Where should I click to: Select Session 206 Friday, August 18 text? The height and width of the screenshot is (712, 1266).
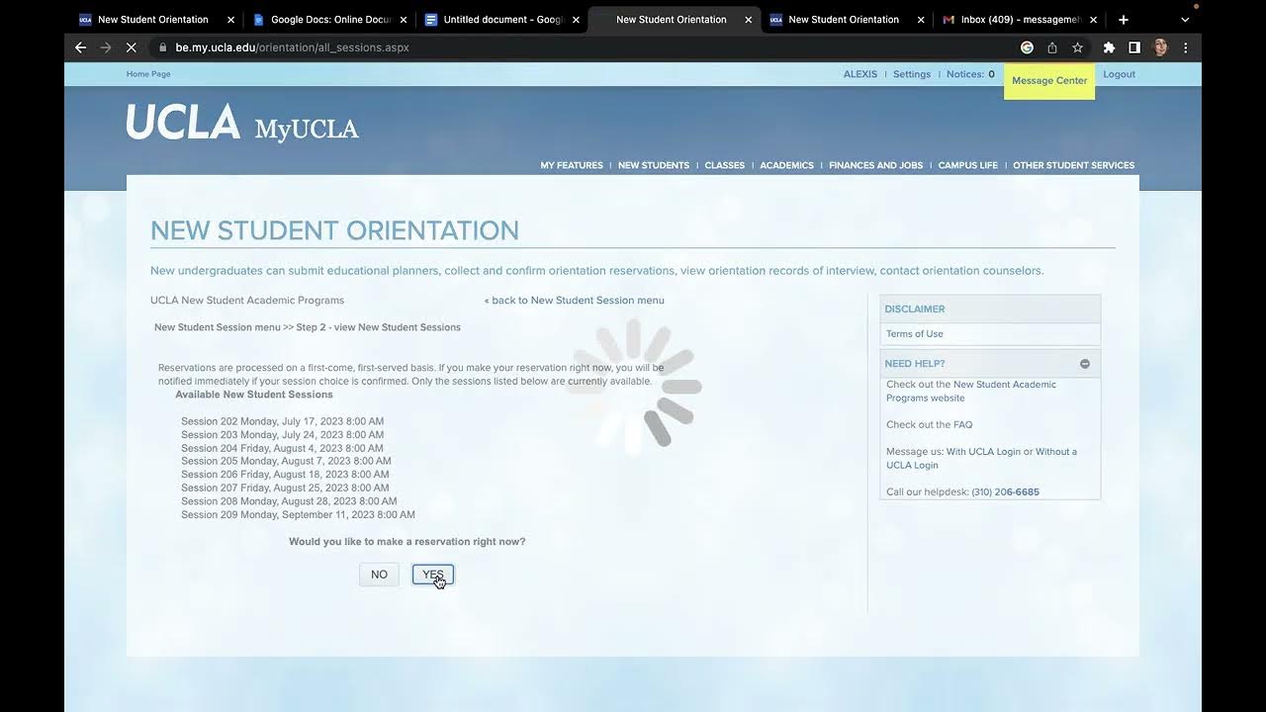click(285, 475)
